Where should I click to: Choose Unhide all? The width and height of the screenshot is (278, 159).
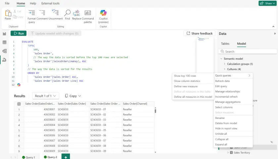pyautogui.click(x=233, y=133)
